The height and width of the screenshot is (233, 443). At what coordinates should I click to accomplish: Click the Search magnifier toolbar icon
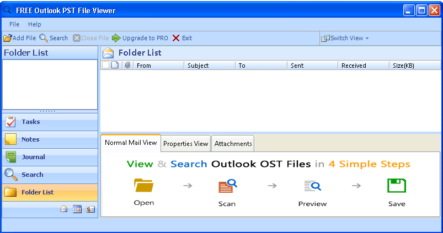tap(44, 38)
